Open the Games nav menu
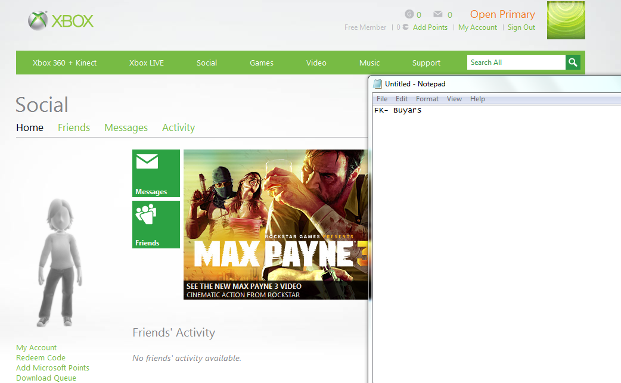The width and height of the screenshot is (621, 383). 262,63
